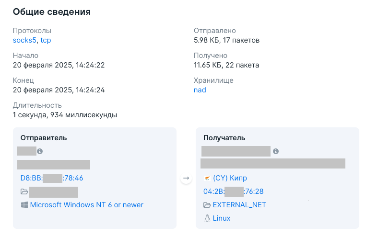The width and height of the screenshot is (366, 236).
Task: Click the sender's info icon
Action: [40, 151]
